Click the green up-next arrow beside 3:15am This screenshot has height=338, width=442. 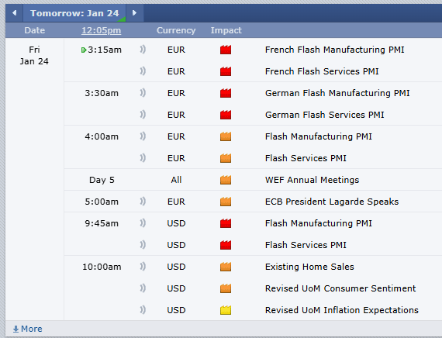[84, 50]
